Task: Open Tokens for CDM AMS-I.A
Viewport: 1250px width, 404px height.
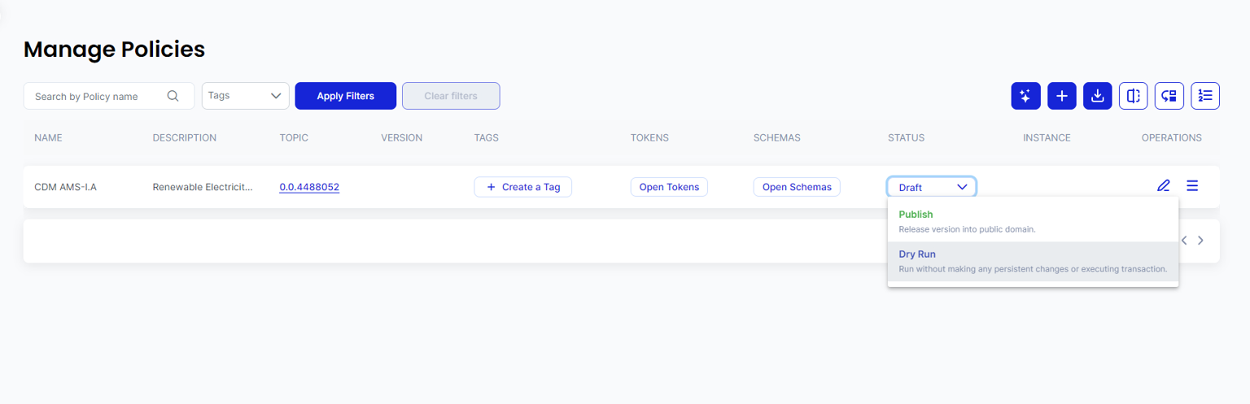Action: (668, 187)
